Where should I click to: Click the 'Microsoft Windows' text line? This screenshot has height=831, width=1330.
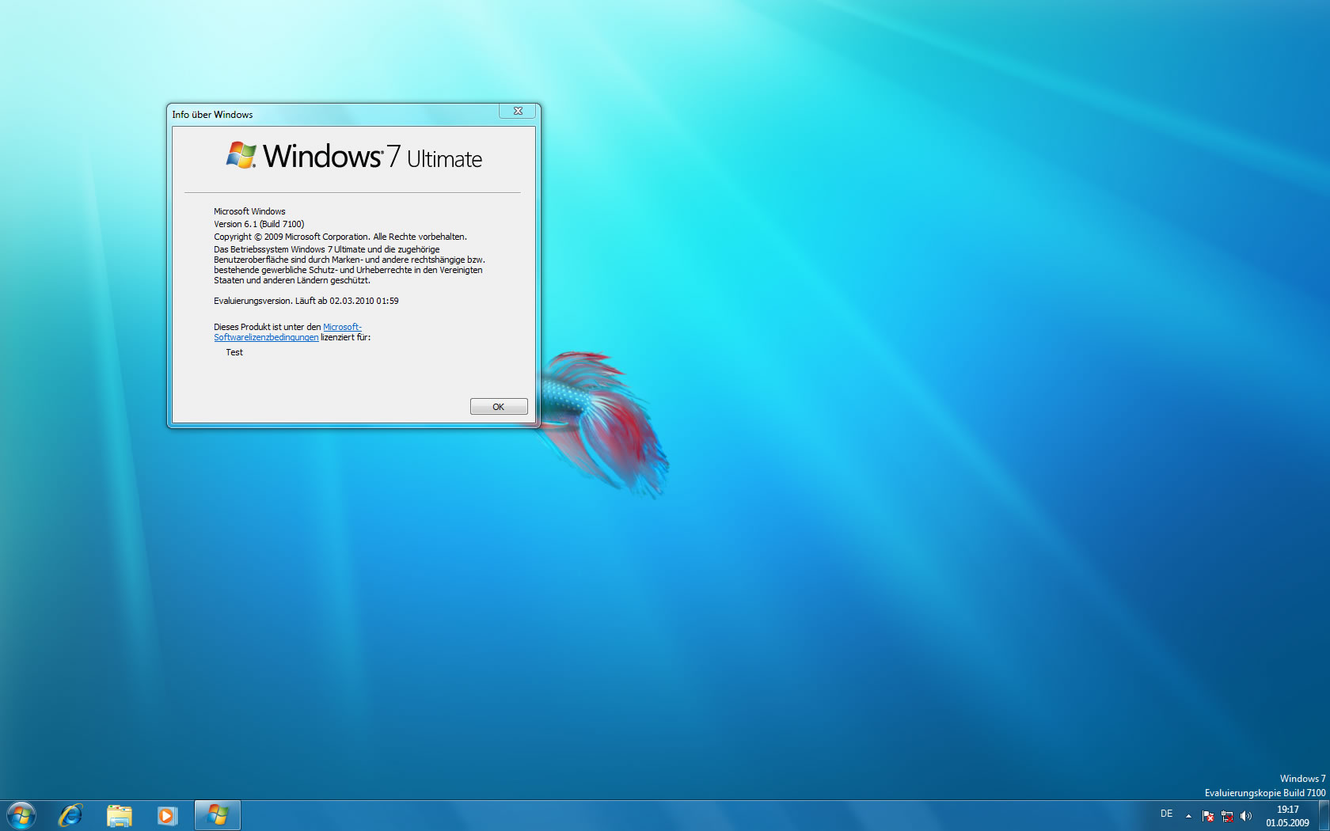click(249, 211)
